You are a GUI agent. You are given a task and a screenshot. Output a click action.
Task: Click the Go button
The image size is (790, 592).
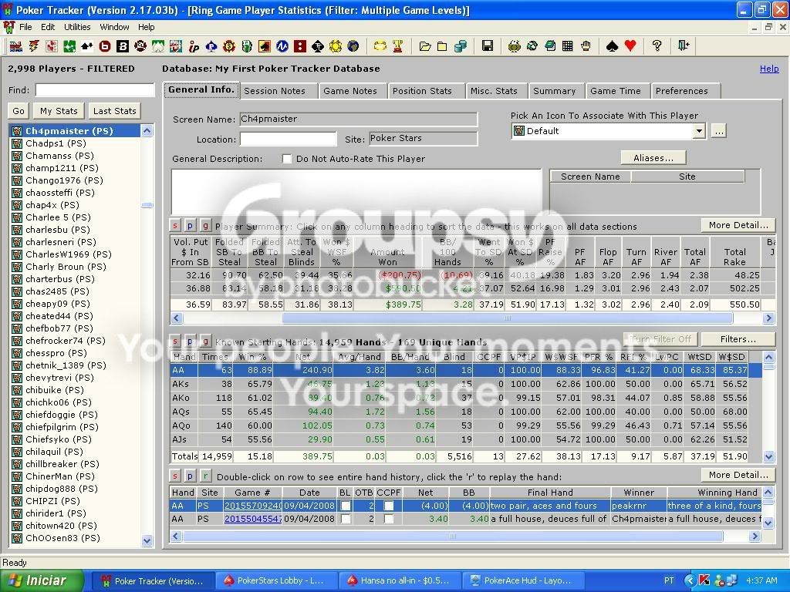click(19, 111)
